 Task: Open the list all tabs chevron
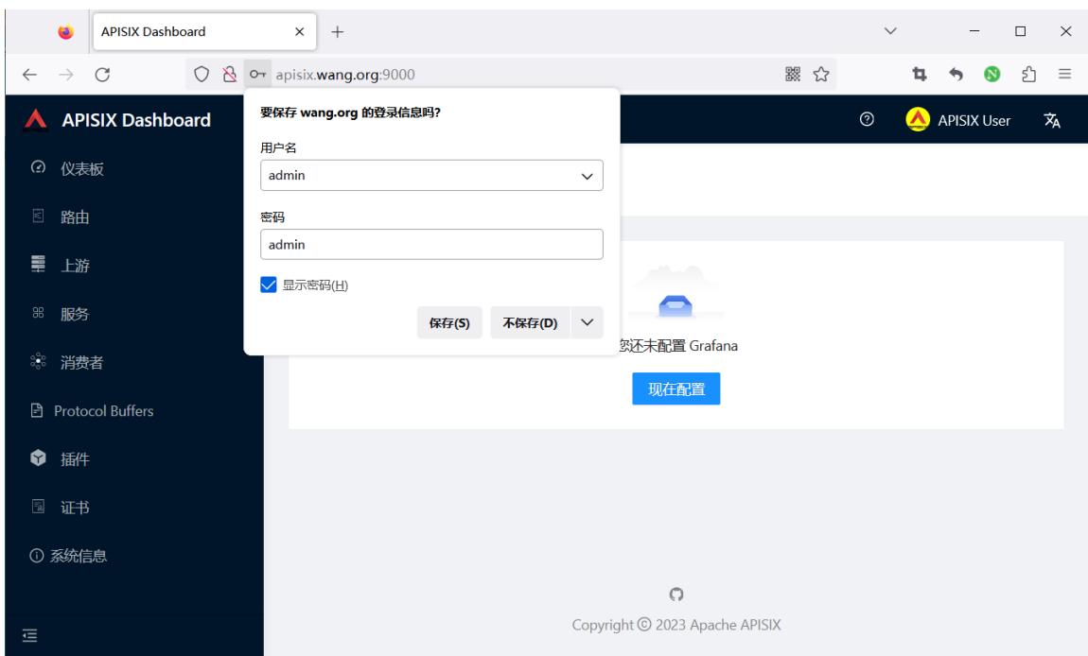coord(891,31)
